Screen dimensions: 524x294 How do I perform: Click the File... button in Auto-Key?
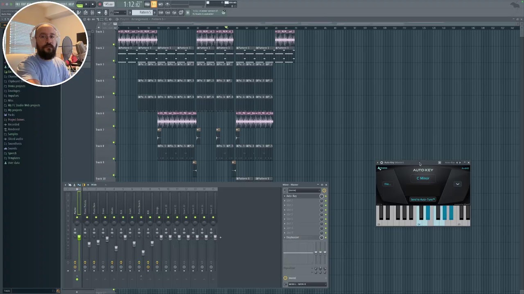point(387,184)
